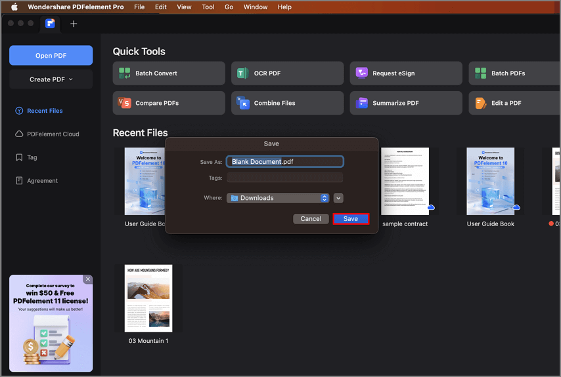561x377 pixels.
Task: Launch the Summarize PDF tool
Action: [406, 103]
